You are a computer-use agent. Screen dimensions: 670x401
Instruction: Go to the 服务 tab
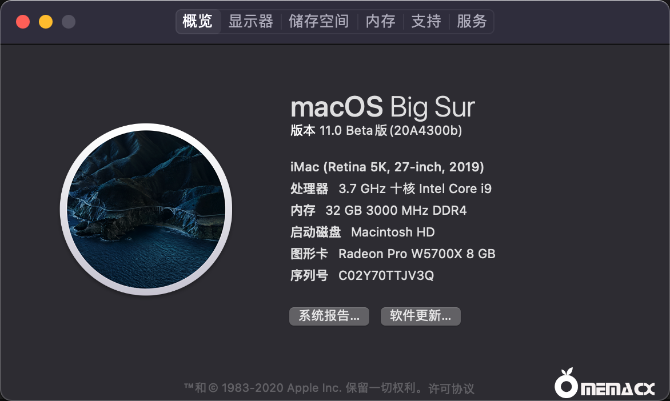[472, 21]
